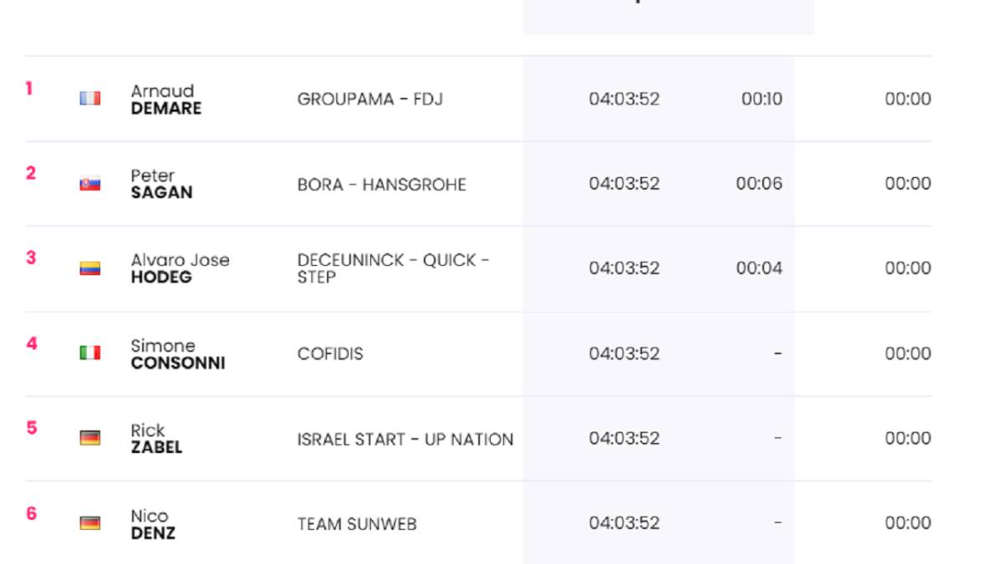Click ISRAEL START - UP NATION team

point(405,439)
